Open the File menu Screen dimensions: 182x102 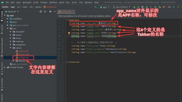click(x=7, y=2)
